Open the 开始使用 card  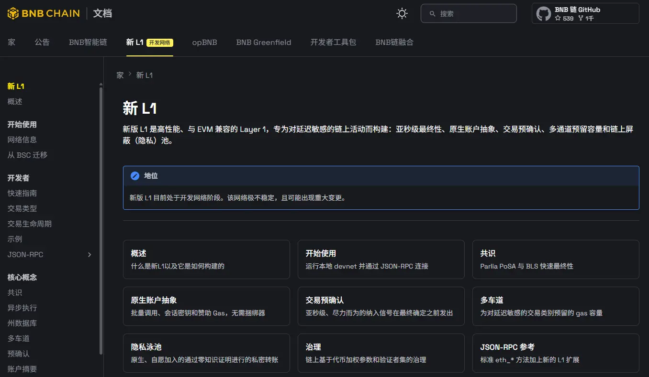[x=381, y=259]
